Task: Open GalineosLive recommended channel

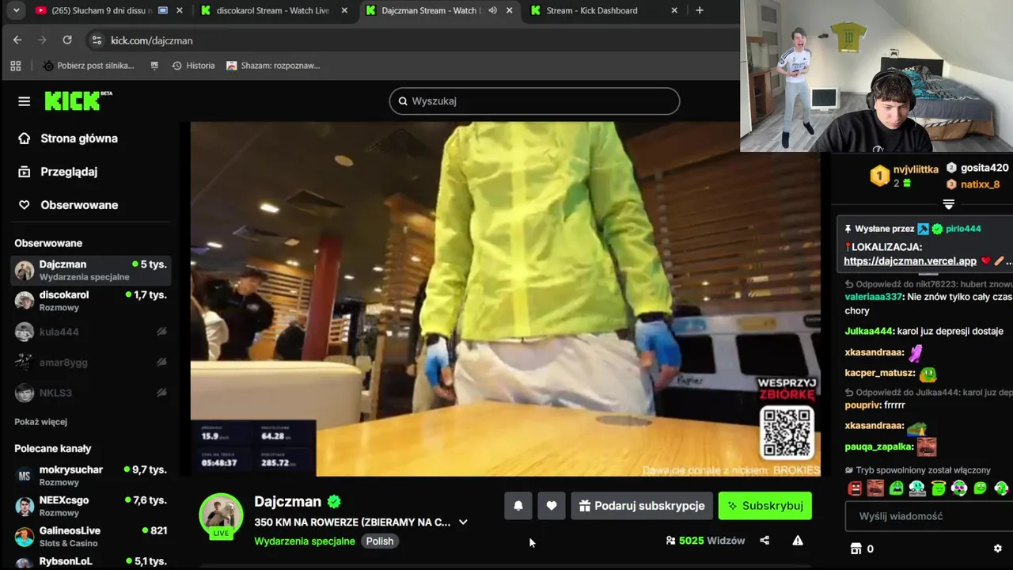Action: click(x=91, y=537)
